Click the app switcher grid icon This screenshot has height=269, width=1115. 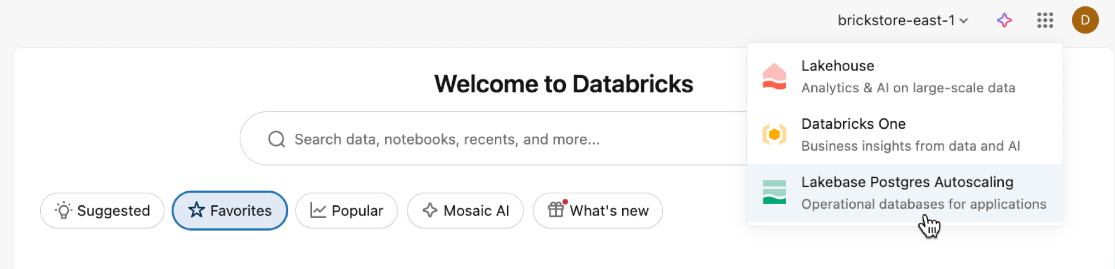(x=1045, y=21)
